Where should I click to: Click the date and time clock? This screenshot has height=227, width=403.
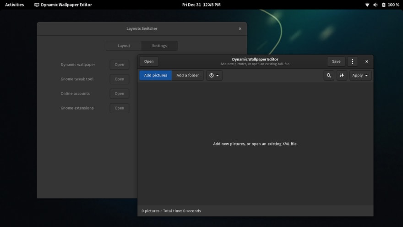[x=201, y=5]
